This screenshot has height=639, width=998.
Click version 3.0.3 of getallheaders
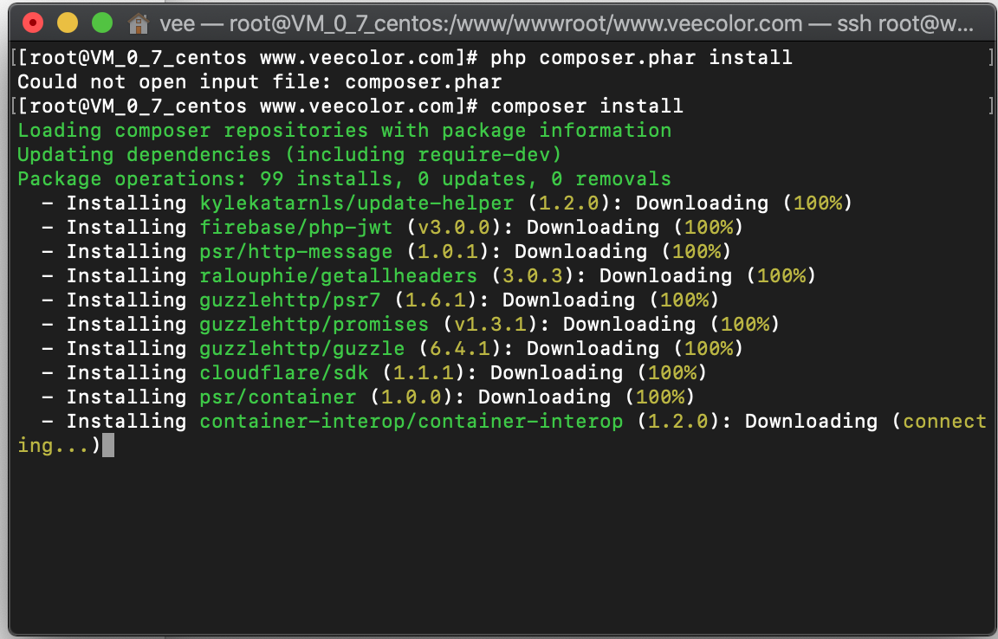533,275
